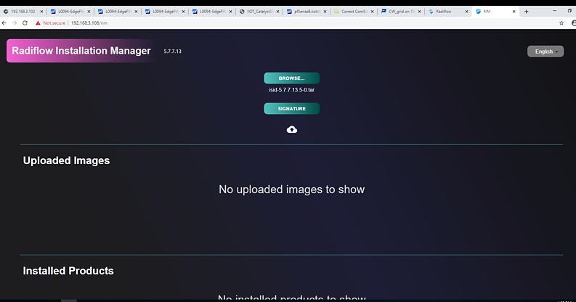The height and width of the screenshot is (302, 576).
Task: Close the pfSense tab
Action: (x=325, y=12)
